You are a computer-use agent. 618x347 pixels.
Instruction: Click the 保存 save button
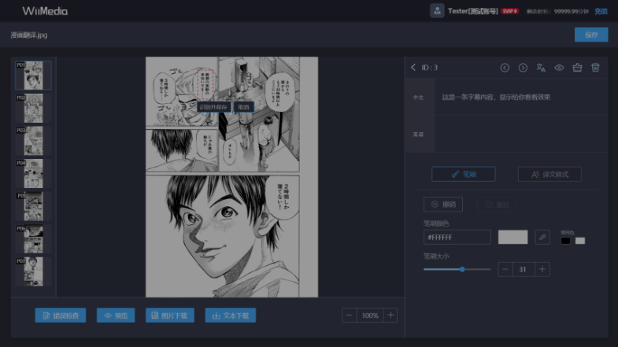tap(590, 35)
